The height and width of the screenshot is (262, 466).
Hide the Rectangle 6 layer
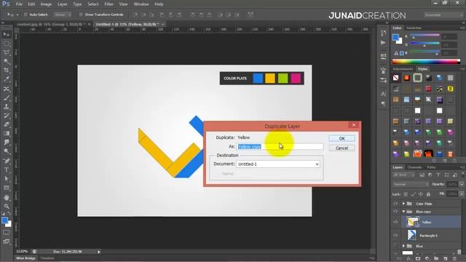click(395, 235)
